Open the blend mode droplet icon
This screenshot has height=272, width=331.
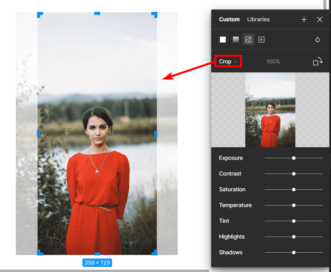318,40
